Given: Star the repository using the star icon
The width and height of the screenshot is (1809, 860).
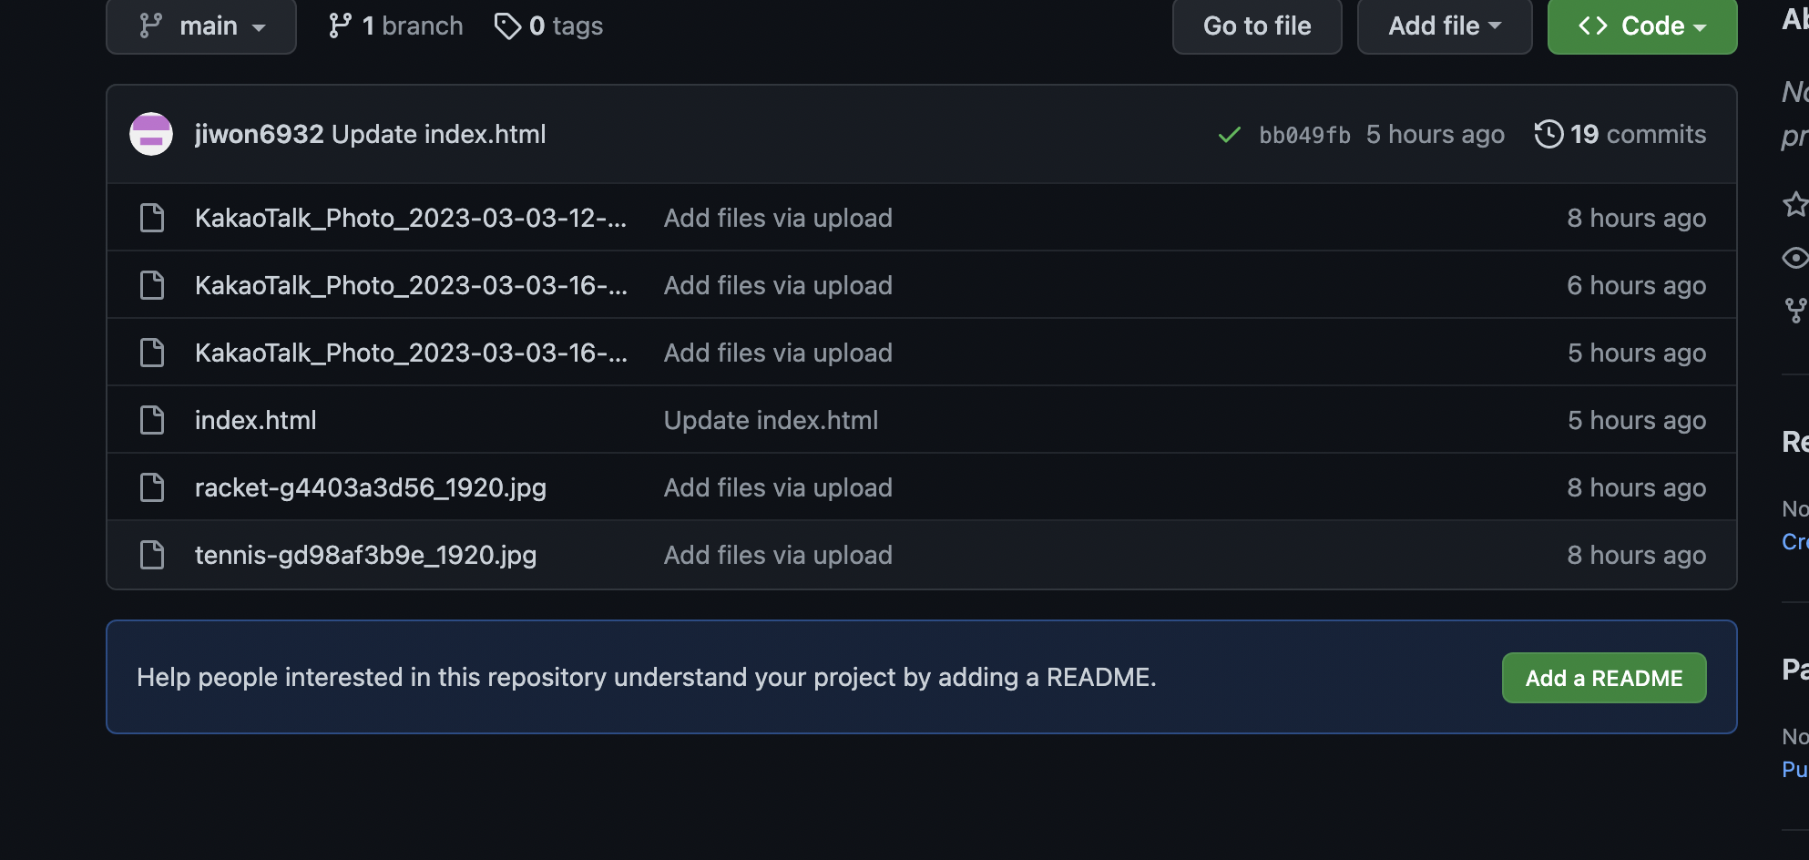Looking at the screenshot, I should [1796, 203].
